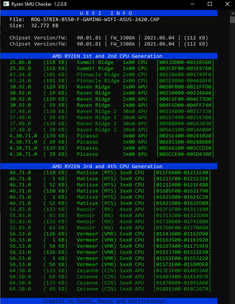Select address '[011F6600-01211E90]'
This screenshot has height=304, width=235.
[x=182, y=173]
